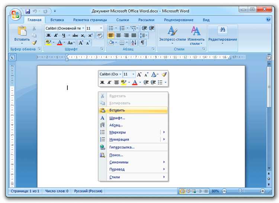Open ribbon font name dropdown Calibri

pyautogui.click(x=83, y=28)
